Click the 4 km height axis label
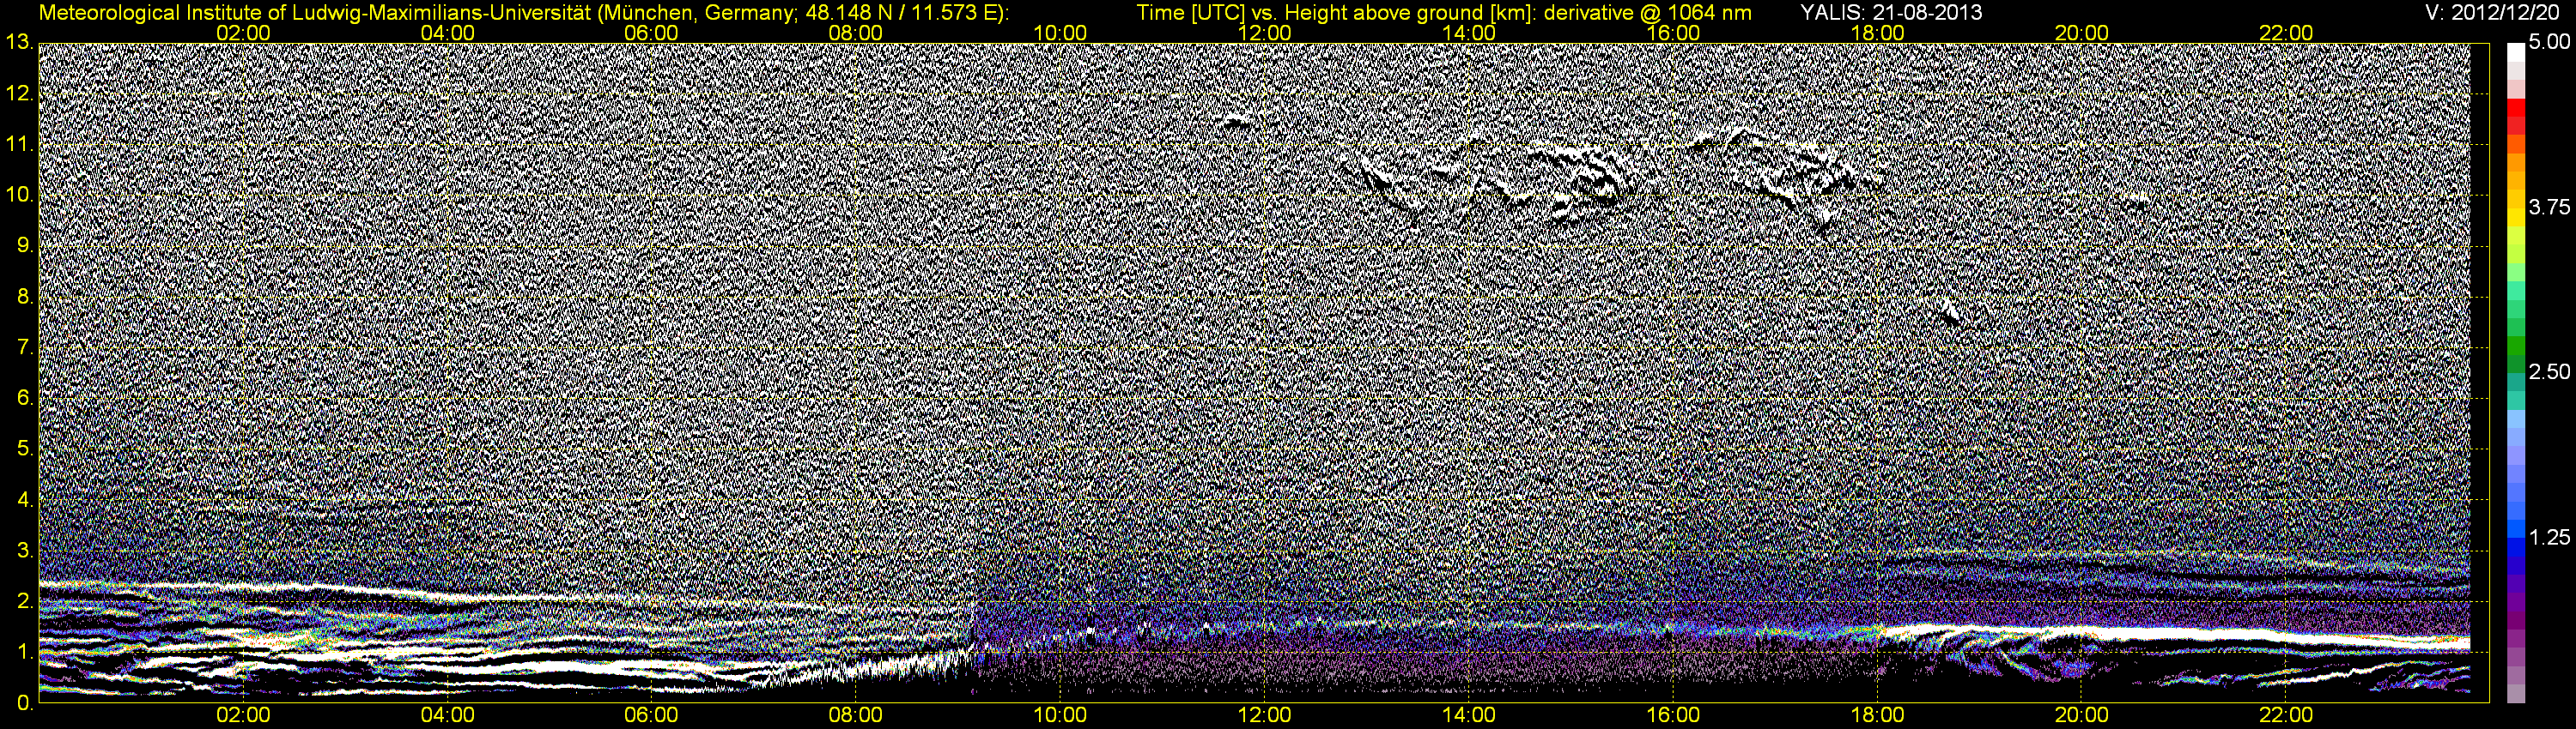Screen dimensions: 2576x729 point(24,499)
